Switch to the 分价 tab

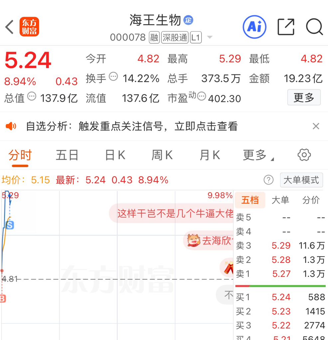[311, 200]
